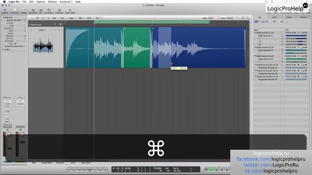This screenshot has width=312, height=175.
Task: Collapse the Bright Acoustic #2.aif file in the bin
Action: pyautogui.click(x=255, y=47)
